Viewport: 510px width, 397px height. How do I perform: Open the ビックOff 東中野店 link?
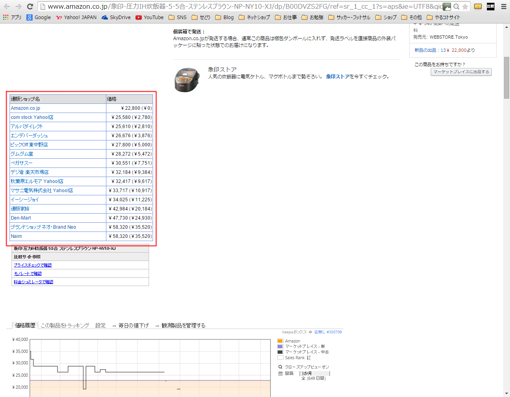point(29,145)
